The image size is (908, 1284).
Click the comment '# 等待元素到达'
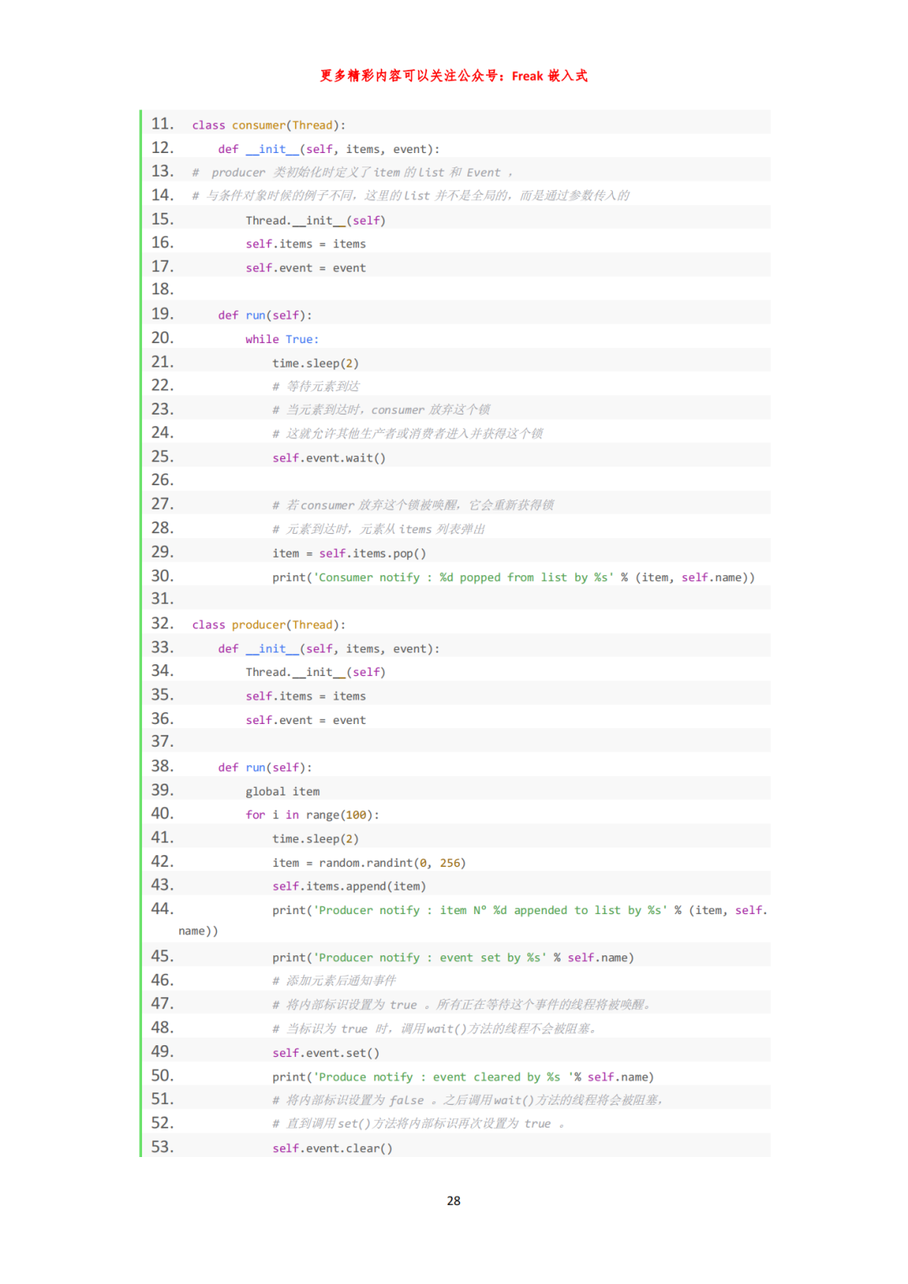coord(316,387)
